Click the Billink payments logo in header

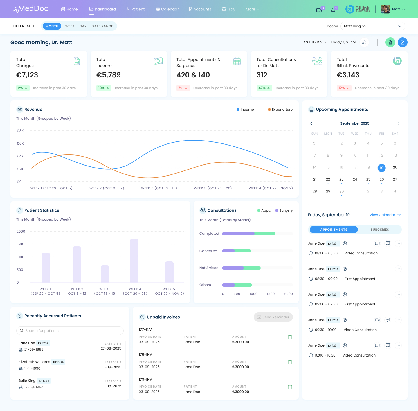coord(358,9)
